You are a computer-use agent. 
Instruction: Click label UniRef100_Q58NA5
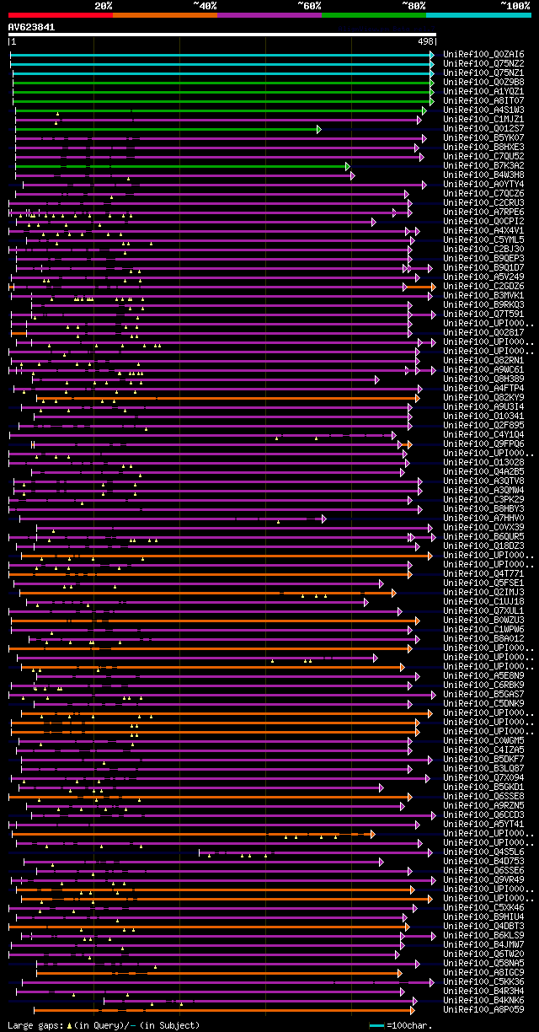tap(483, 963)
